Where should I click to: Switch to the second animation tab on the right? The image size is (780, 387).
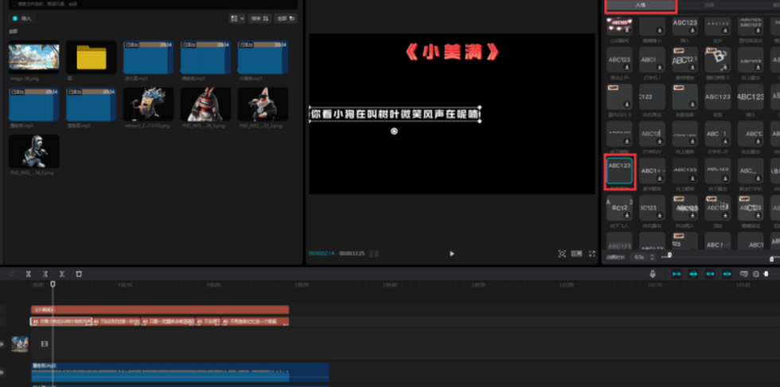pos(708,5)
